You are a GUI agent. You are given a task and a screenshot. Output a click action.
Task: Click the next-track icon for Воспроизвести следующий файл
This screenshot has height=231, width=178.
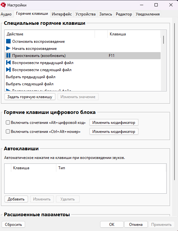click(x=8, y=70)
